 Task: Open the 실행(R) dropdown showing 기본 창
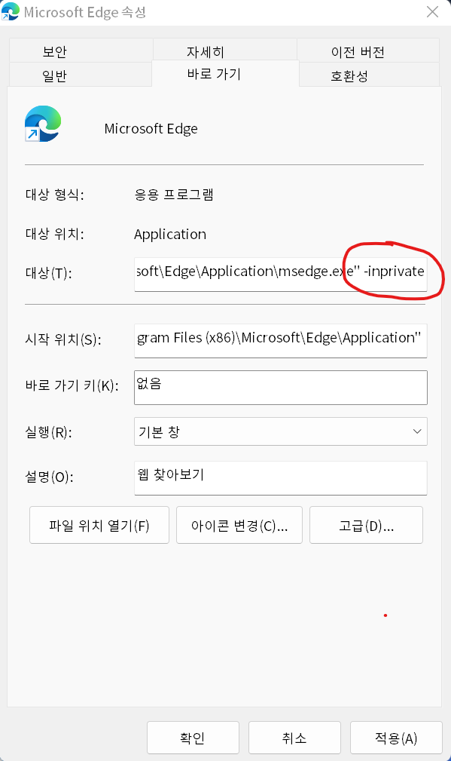point(281,431)
